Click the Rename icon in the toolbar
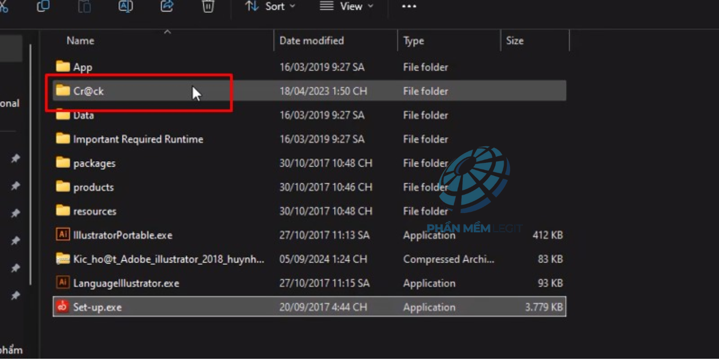 point(126,6)
